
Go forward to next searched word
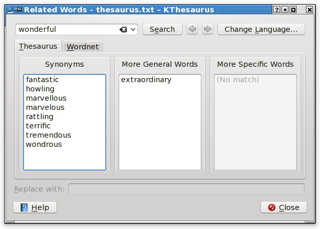tap(208, 29)
